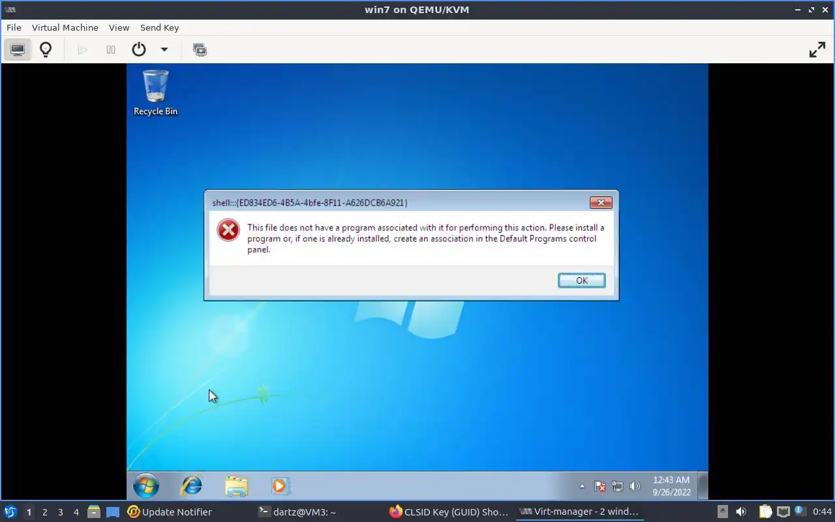This screenshot has height=522, width=835.
Task: Click the removable media eject tray icon
Action: pyautogui.click(x=722, y=512)
